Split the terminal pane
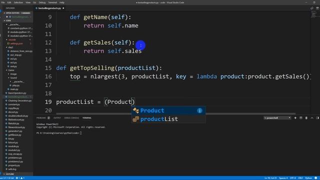The image size is (320, 180). (x=301, y=118)
